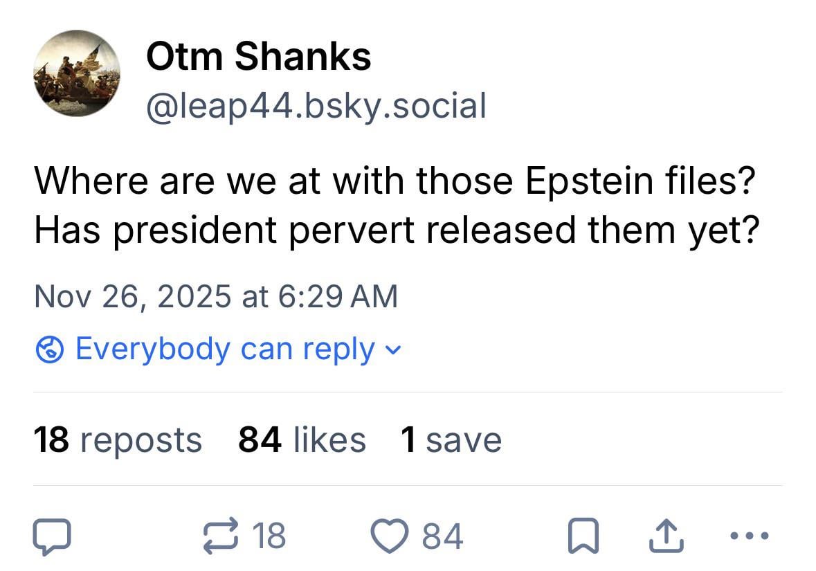Open Otm Shanks profile avatar

pyautogui.click(x=77, y=73)
